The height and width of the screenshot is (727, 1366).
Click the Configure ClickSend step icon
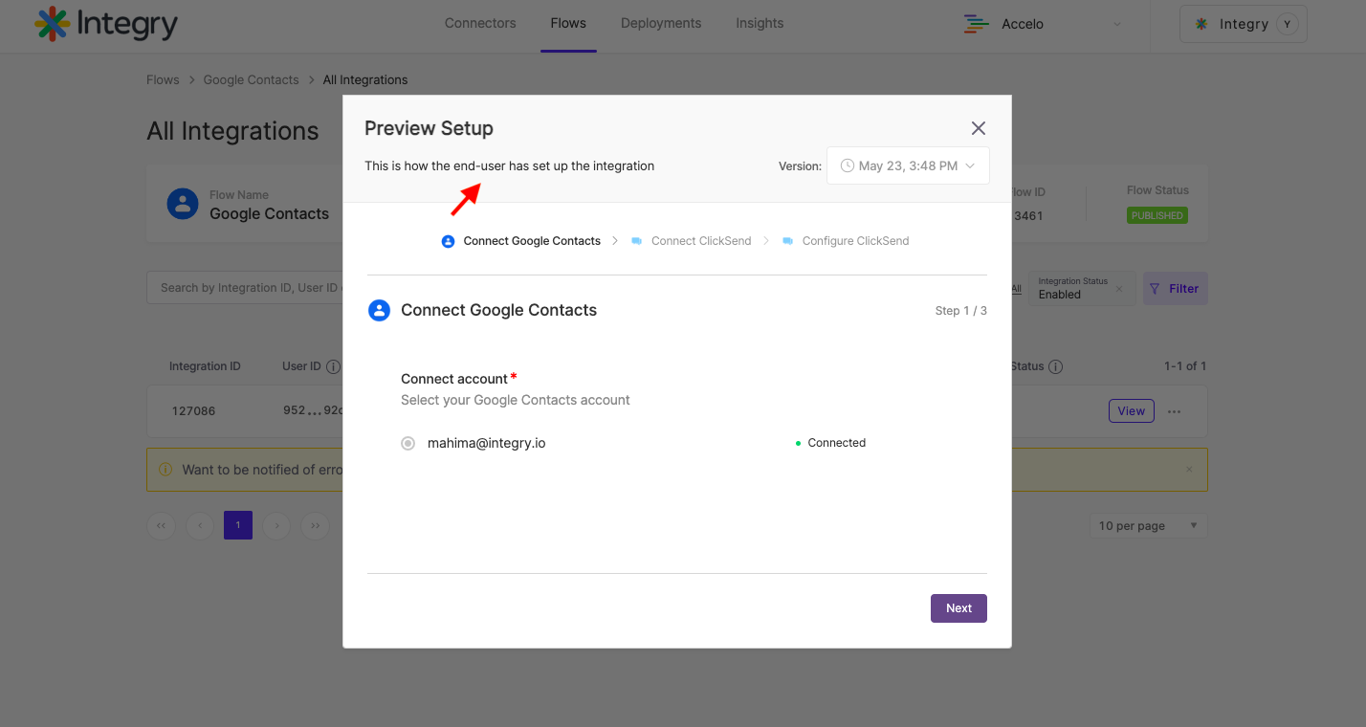pos(788,241)
